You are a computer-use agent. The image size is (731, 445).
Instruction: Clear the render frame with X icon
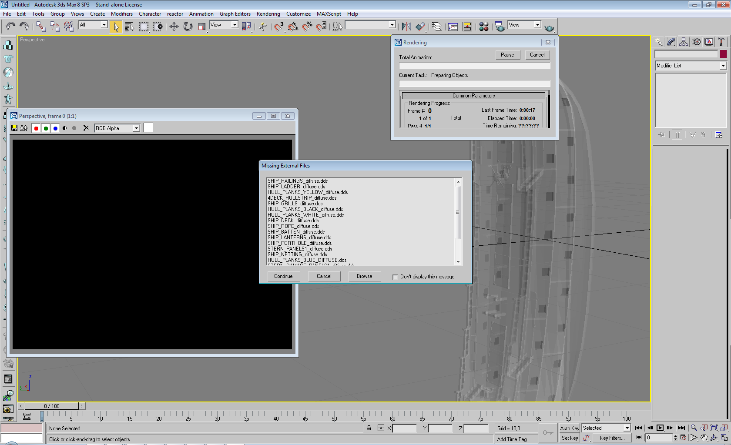(x=86, y=128)
